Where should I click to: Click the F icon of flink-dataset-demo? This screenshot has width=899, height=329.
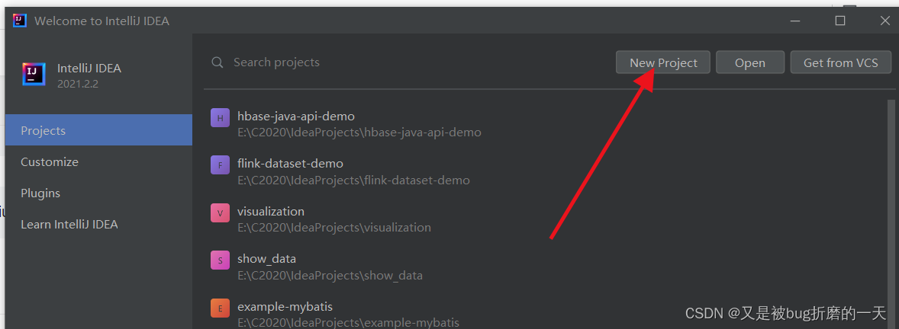point(220,166)
